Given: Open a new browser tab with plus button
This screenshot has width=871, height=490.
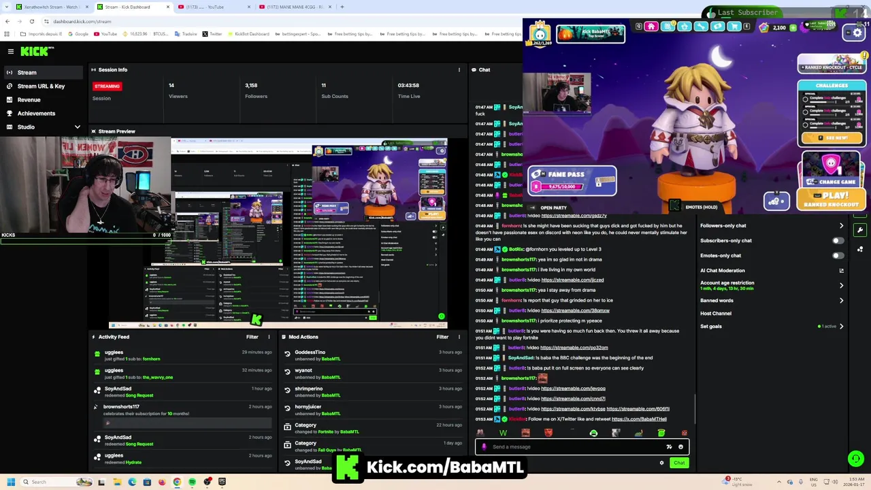Looking at the screenshot, I should (x=342, y=7).
